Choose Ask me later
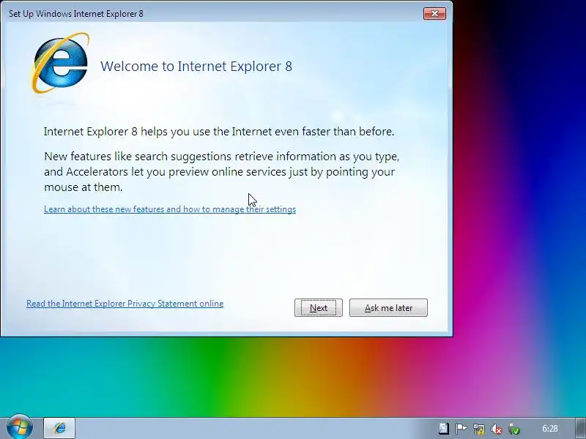Viewport: 586px width, 439px height. click(x=388, y=307)
